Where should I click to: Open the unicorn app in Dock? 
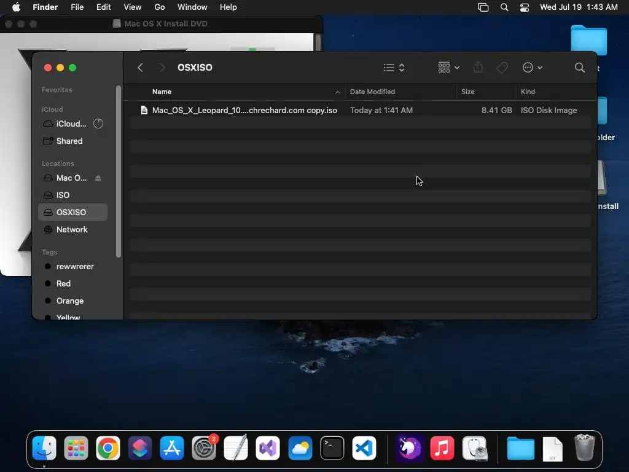(410, 448)
